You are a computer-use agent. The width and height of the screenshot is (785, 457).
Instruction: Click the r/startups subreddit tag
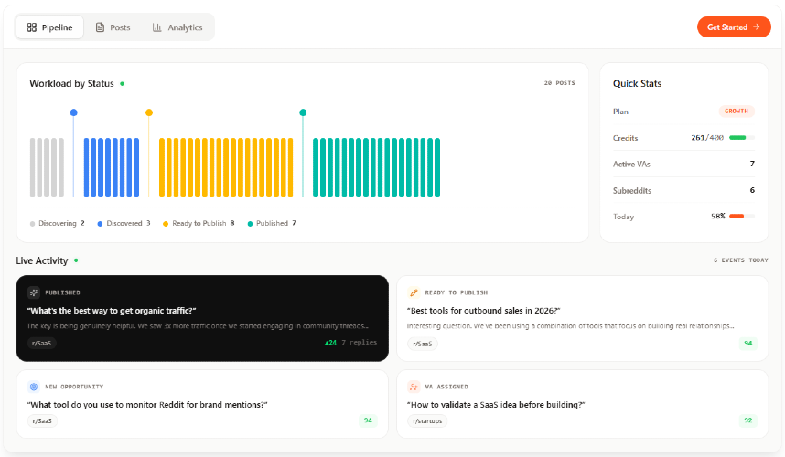click(427, 421)
